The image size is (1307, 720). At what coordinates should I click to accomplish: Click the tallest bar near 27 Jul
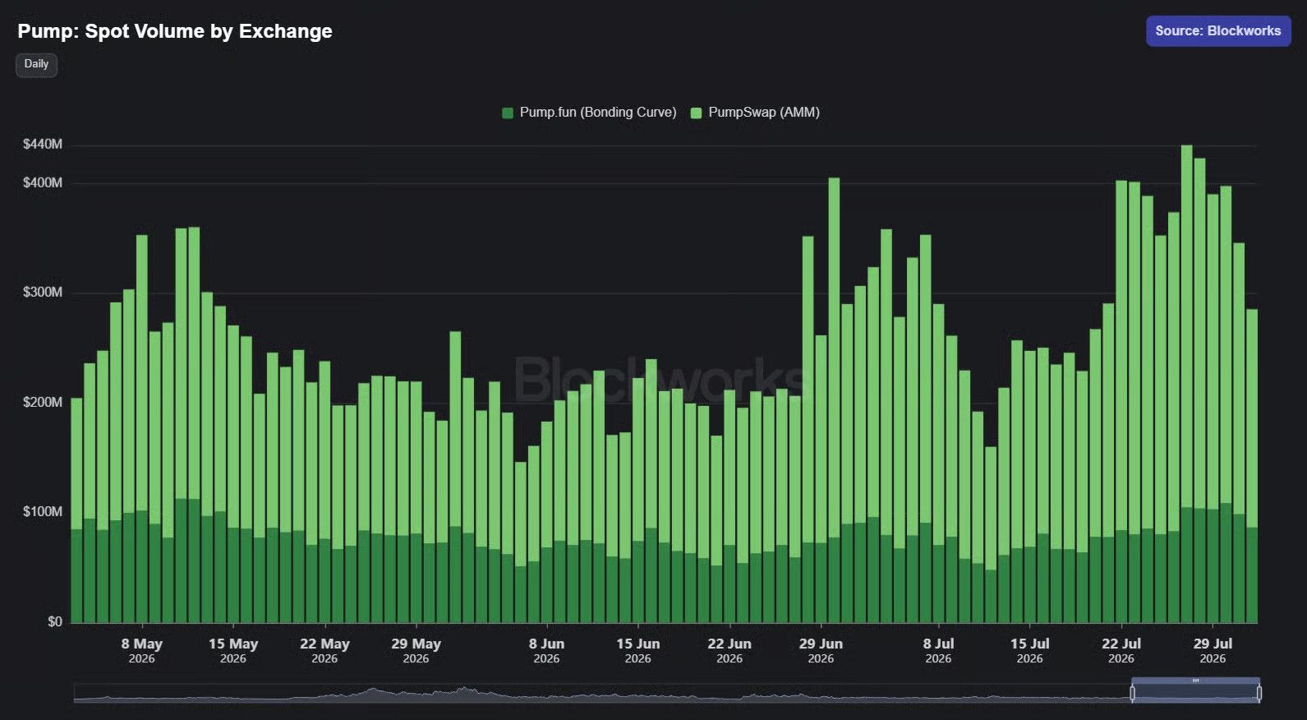click(1186, 384)
